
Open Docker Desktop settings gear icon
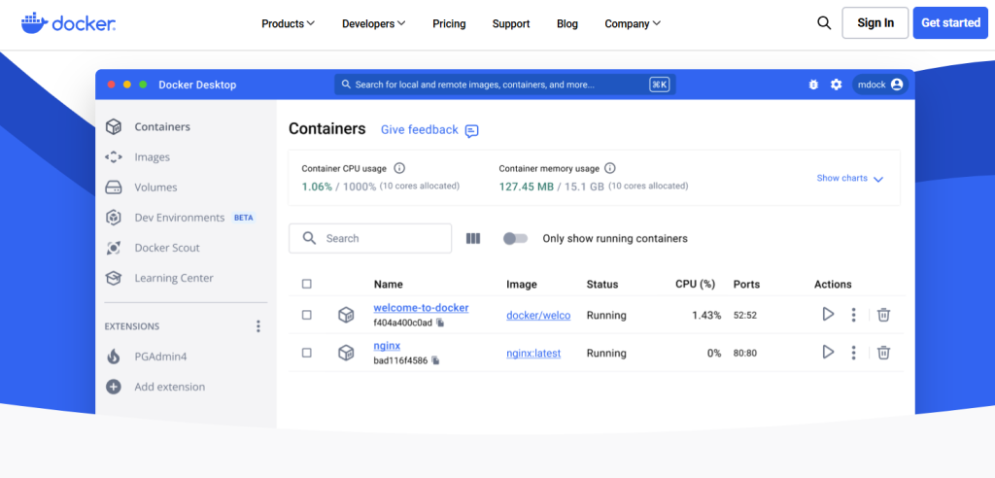pyautogui.click(x=836, y=85)
